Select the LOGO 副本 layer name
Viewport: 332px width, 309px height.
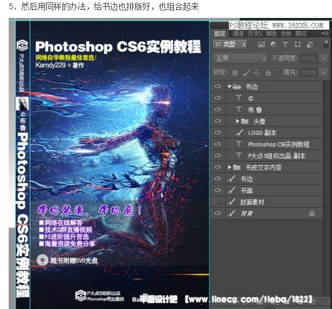coord(262,133)
